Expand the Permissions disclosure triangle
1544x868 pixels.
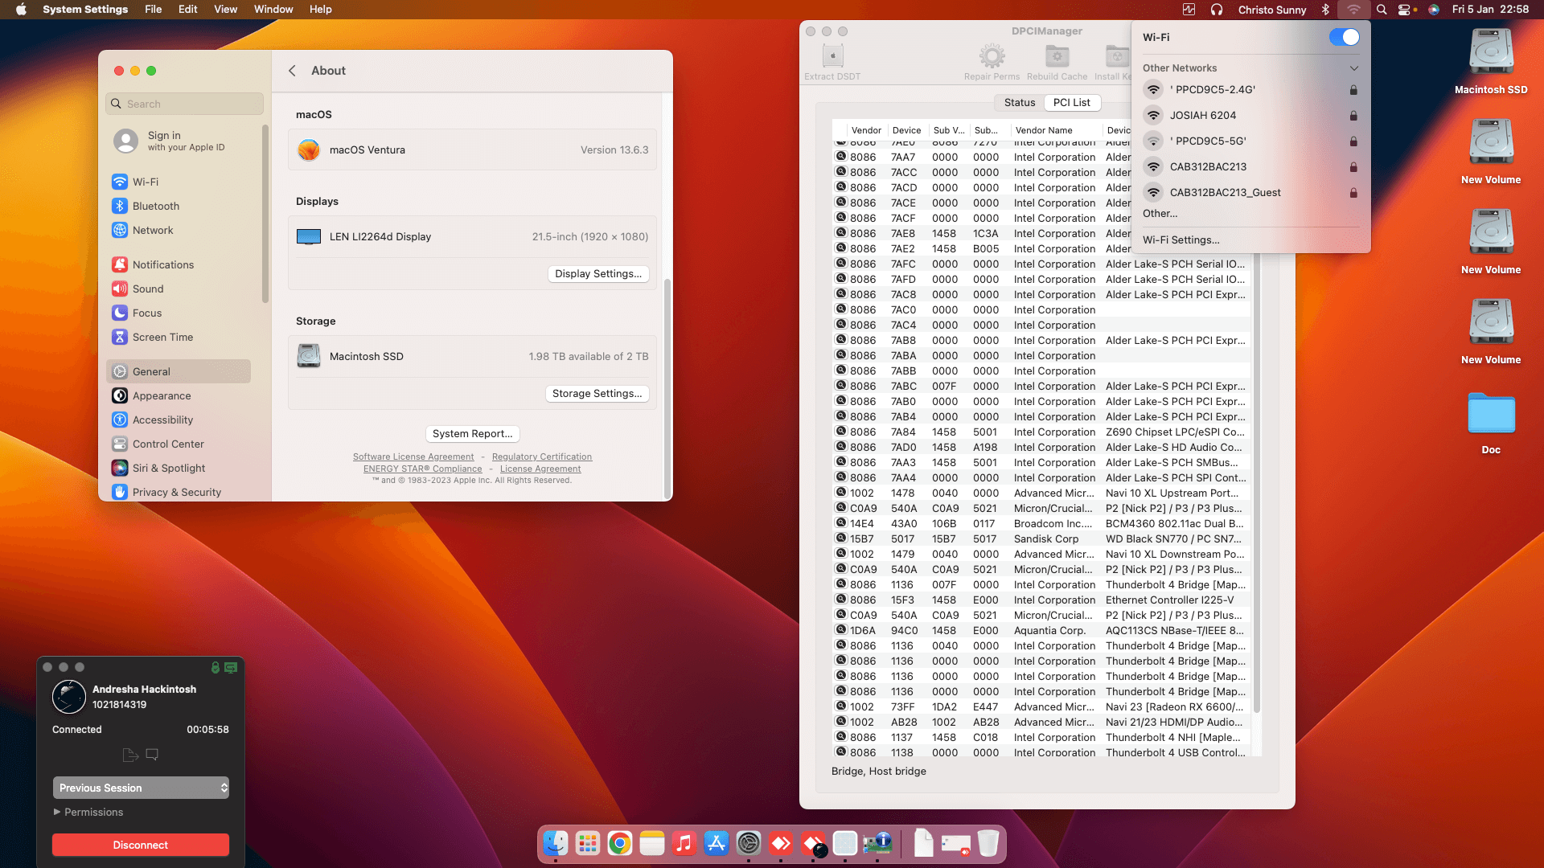57,812
